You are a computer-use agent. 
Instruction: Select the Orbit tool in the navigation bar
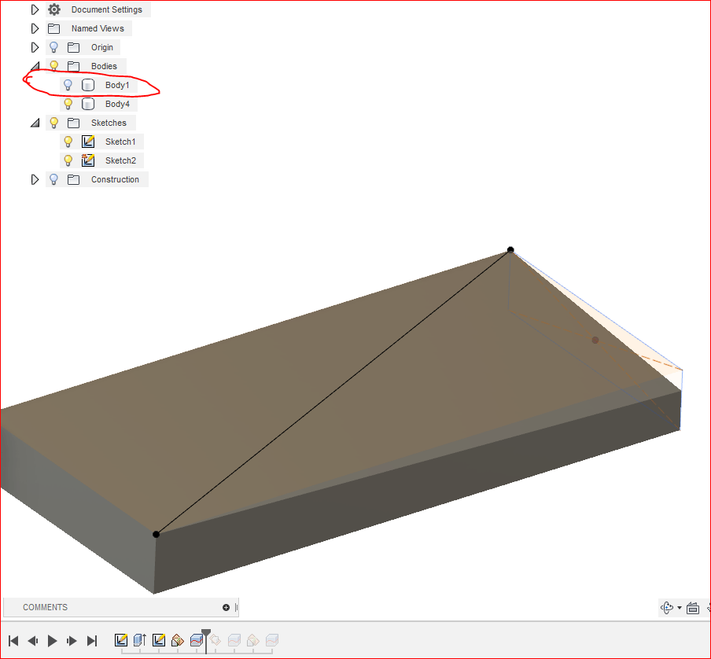(666, 608)
